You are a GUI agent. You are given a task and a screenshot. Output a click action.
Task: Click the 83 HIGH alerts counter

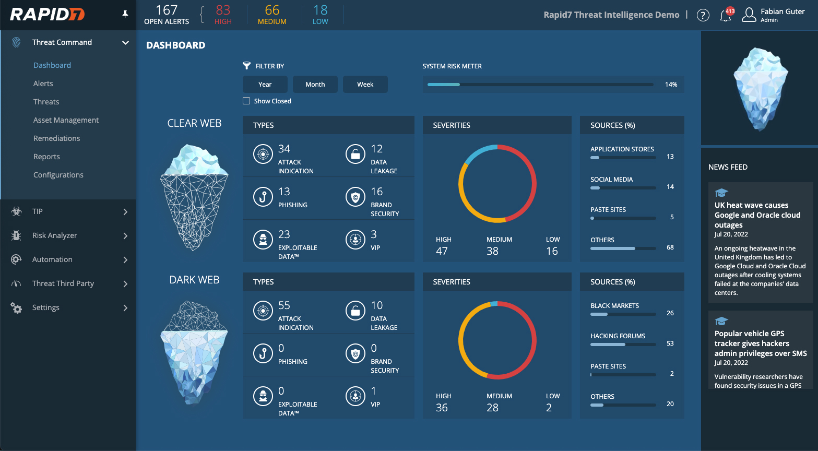tap(223, 15)
